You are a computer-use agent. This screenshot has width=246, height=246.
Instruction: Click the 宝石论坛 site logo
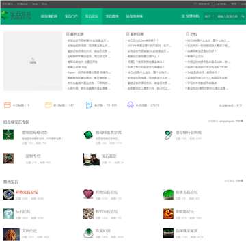pos(16,15)
